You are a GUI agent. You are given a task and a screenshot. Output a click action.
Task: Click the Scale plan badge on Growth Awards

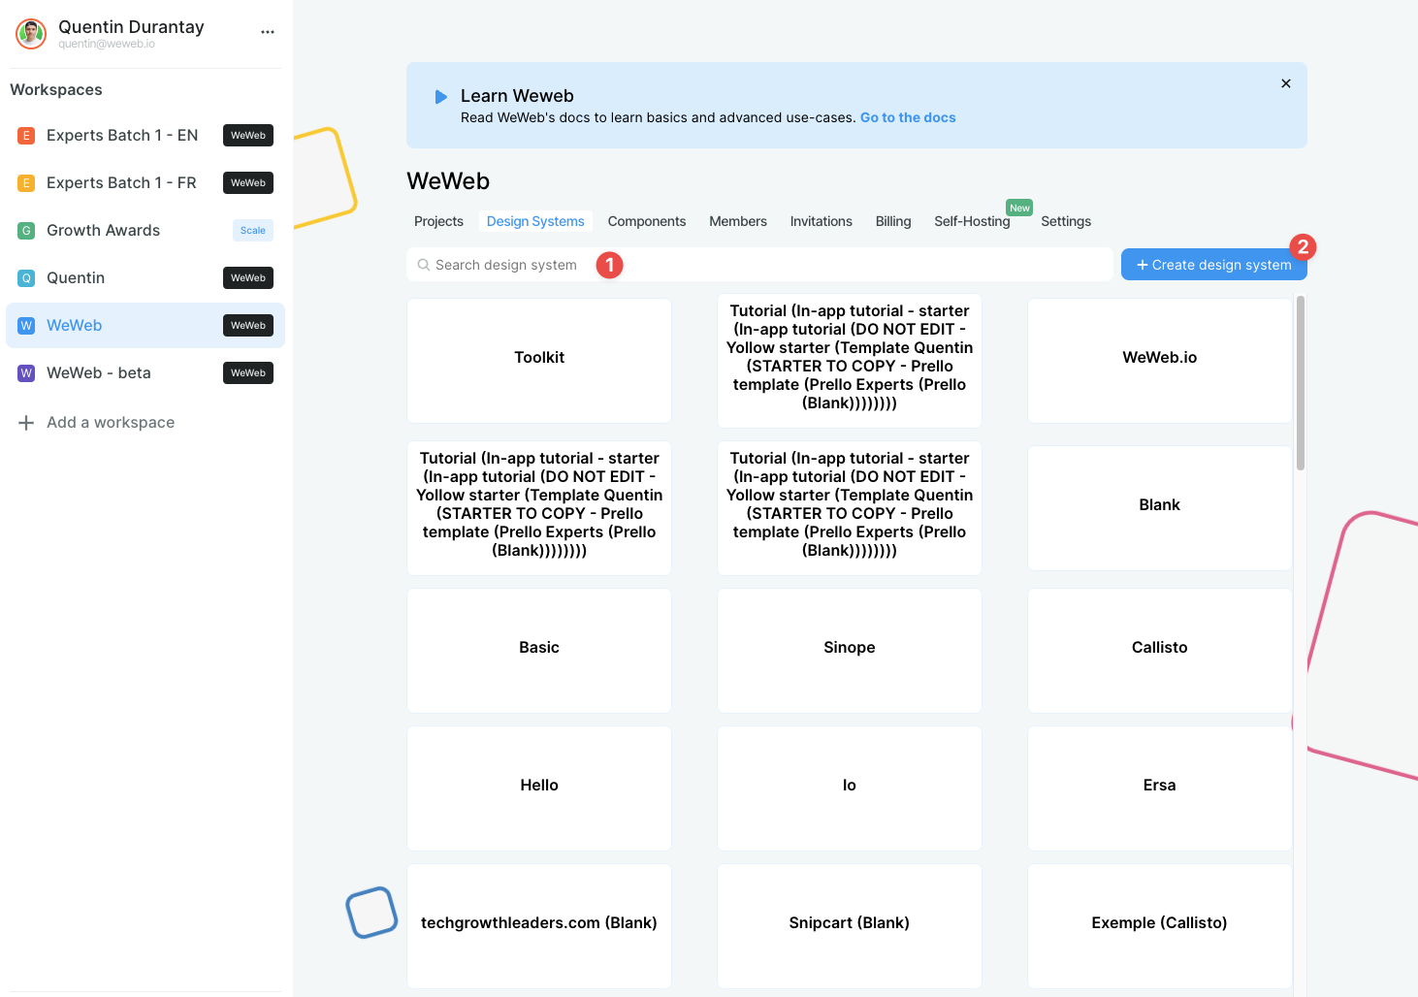coord(253,231)
